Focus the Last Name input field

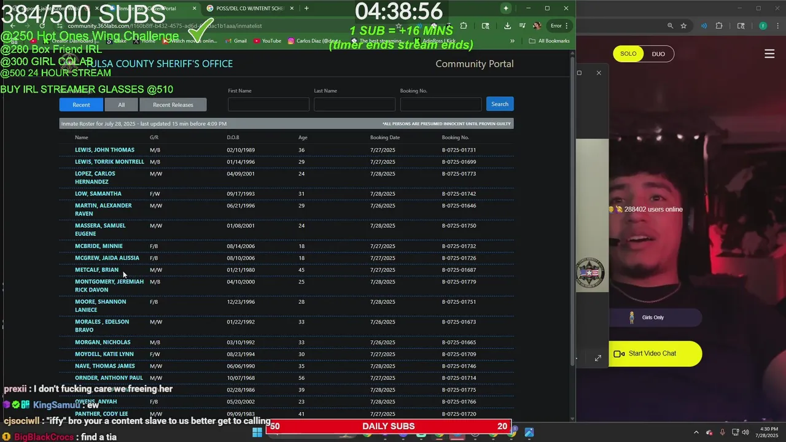(x=354, y=104)
